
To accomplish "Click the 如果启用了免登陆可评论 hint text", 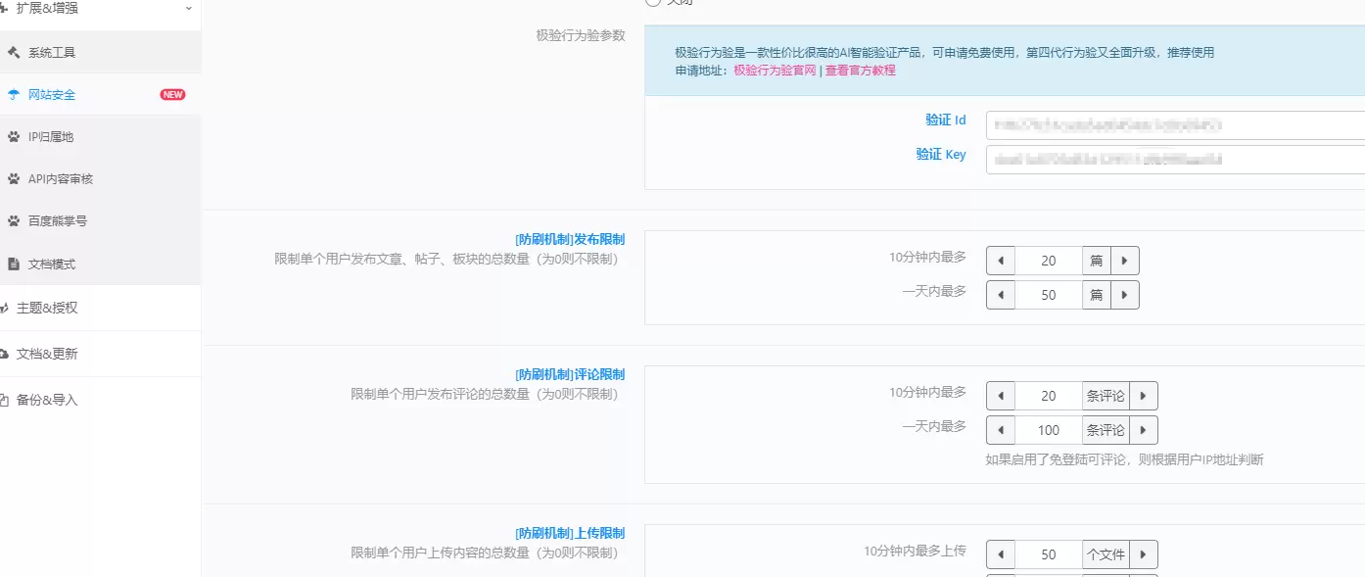I will 1124,459.
